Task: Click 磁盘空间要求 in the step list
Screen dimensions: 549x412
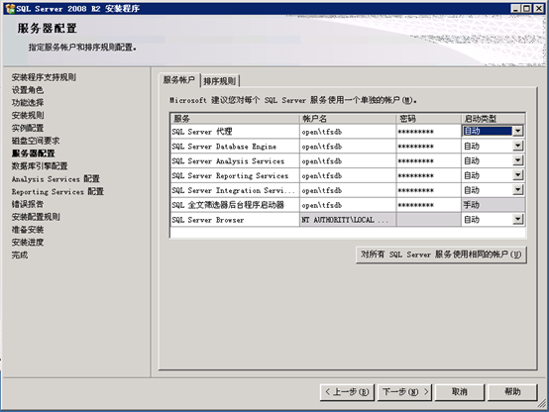Action: 36,141
